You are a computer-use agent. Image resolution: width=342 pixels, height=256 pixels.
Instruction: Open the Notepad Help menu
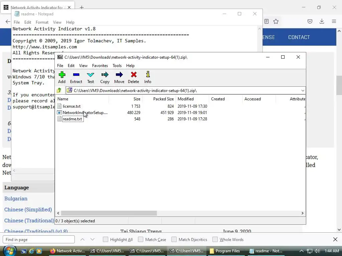70,22
